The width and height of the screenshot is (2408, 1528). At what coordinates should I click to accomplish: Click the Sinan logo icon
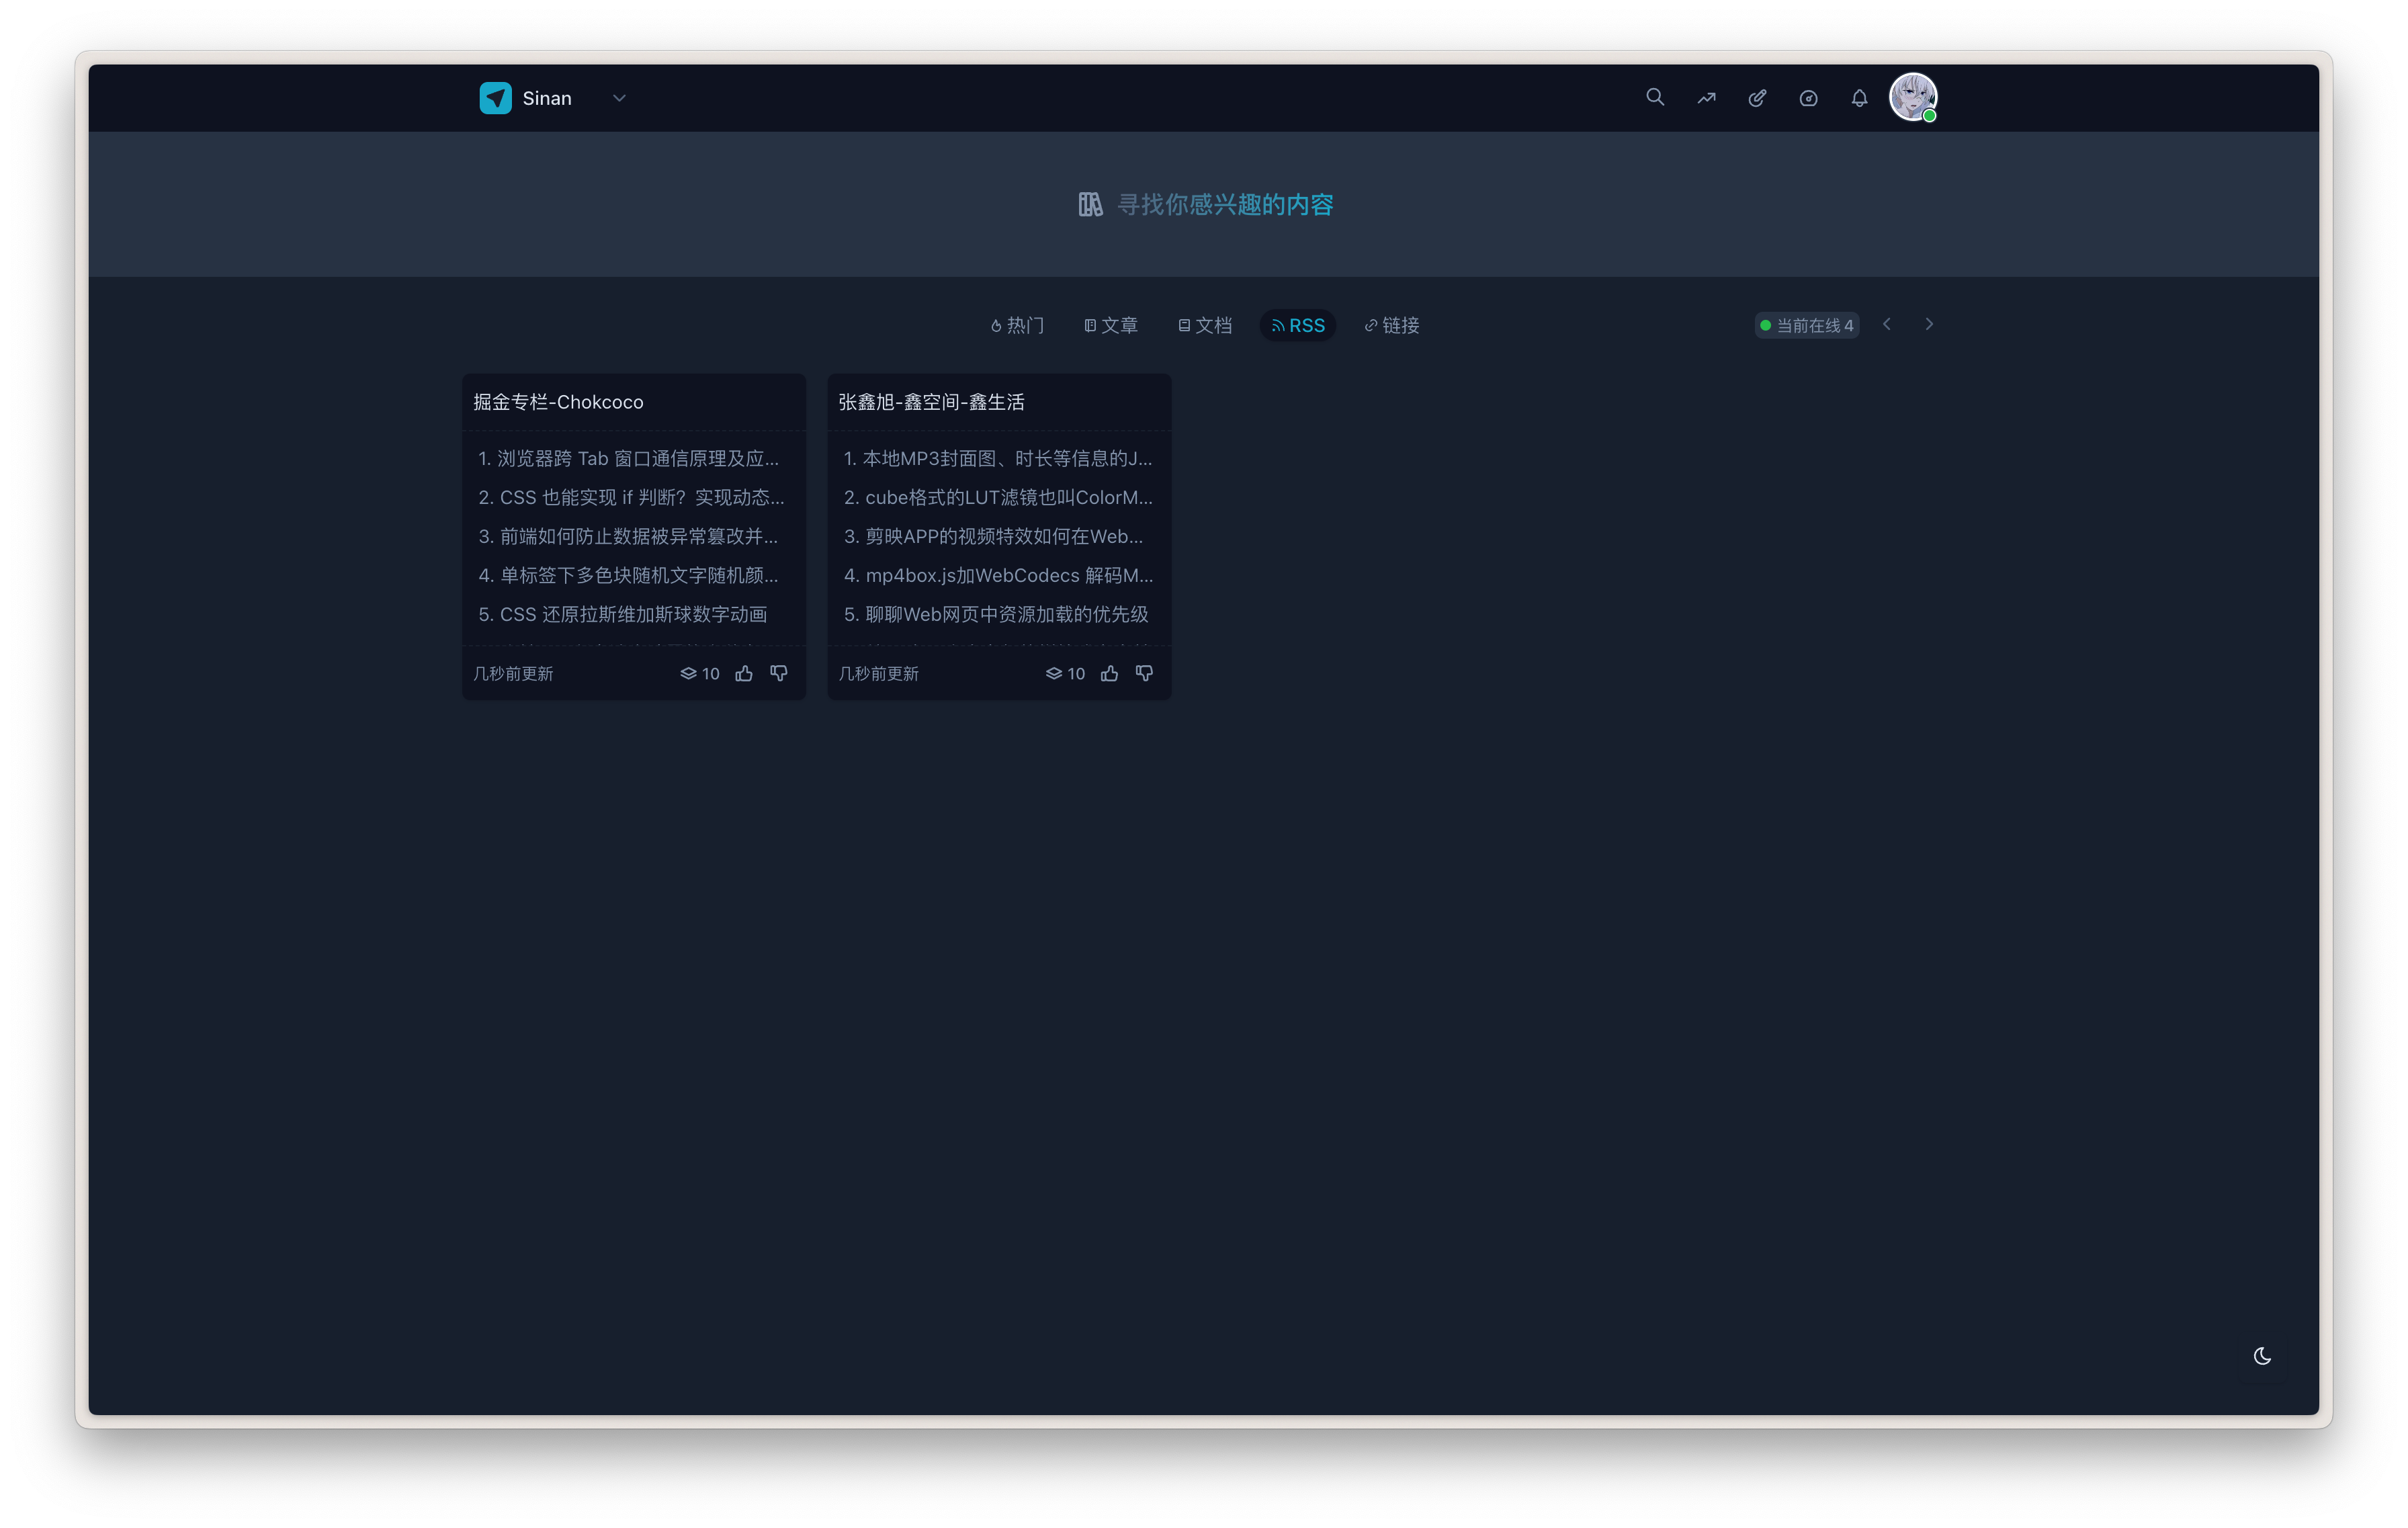(x=495, y=98)
